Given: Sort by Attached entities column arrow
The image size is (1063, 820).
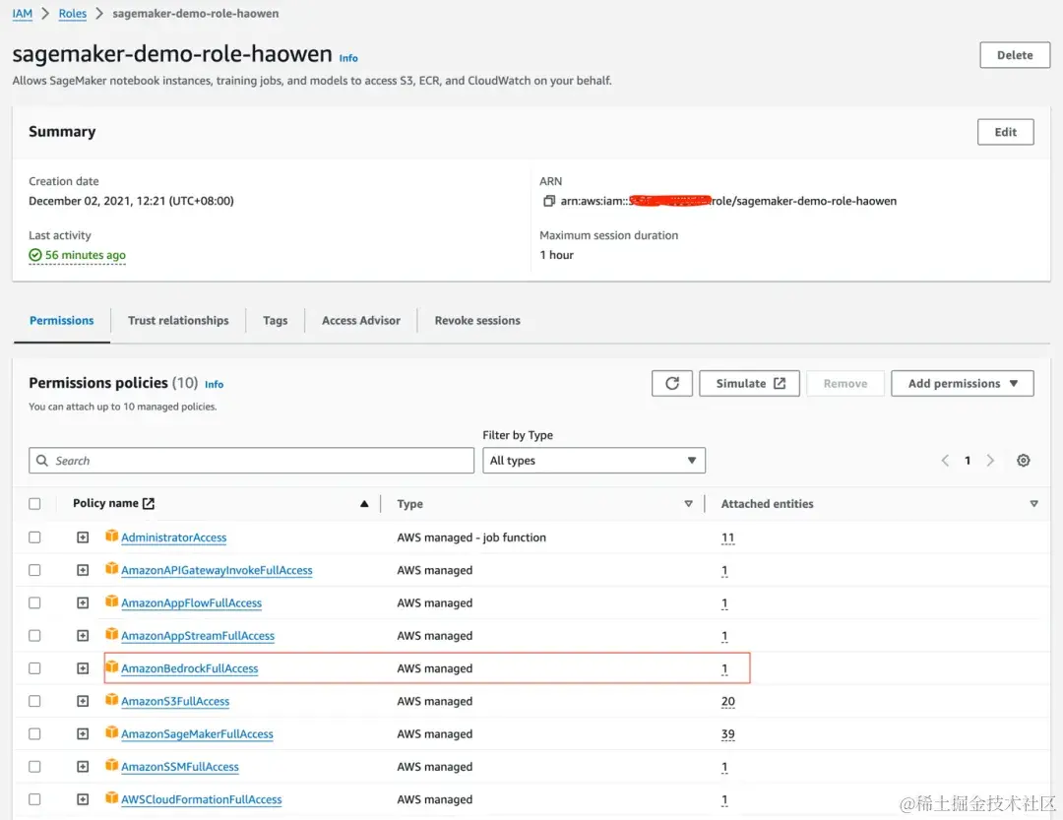Looking at the screenshot, I should [1033, 504].
